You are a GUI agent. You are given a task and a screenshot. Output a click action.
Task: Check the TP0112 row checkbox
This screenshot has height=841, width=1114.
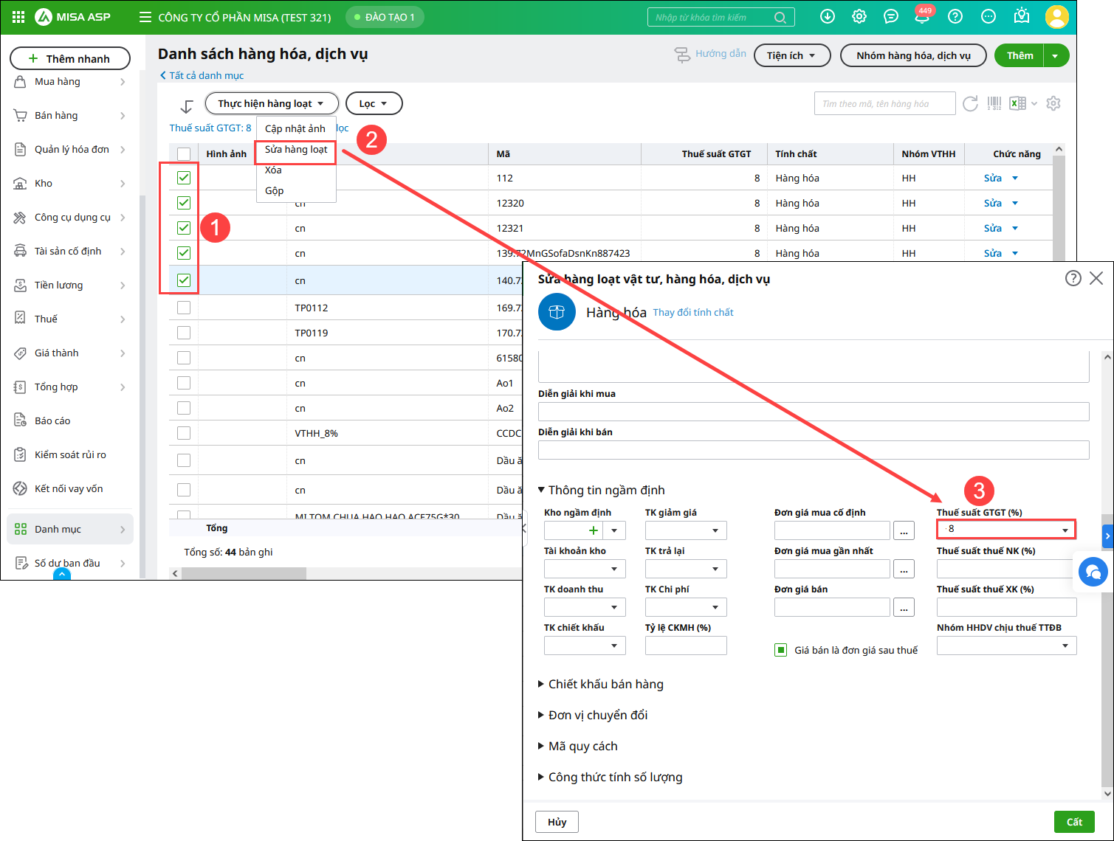pyautogui.click(x=184, y=308)
